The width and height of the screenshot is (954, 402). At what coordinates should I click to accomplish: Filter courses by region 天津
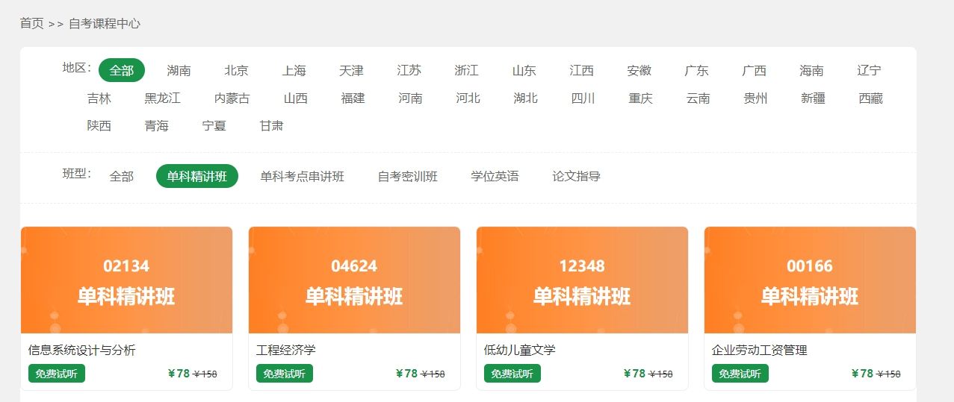pyautogui.click(x=352, y=70)
